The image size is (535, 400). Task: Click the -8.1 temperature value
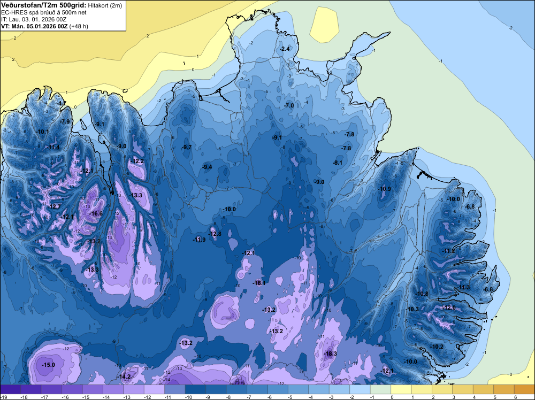pyautogui.click(x=338, y=163)
